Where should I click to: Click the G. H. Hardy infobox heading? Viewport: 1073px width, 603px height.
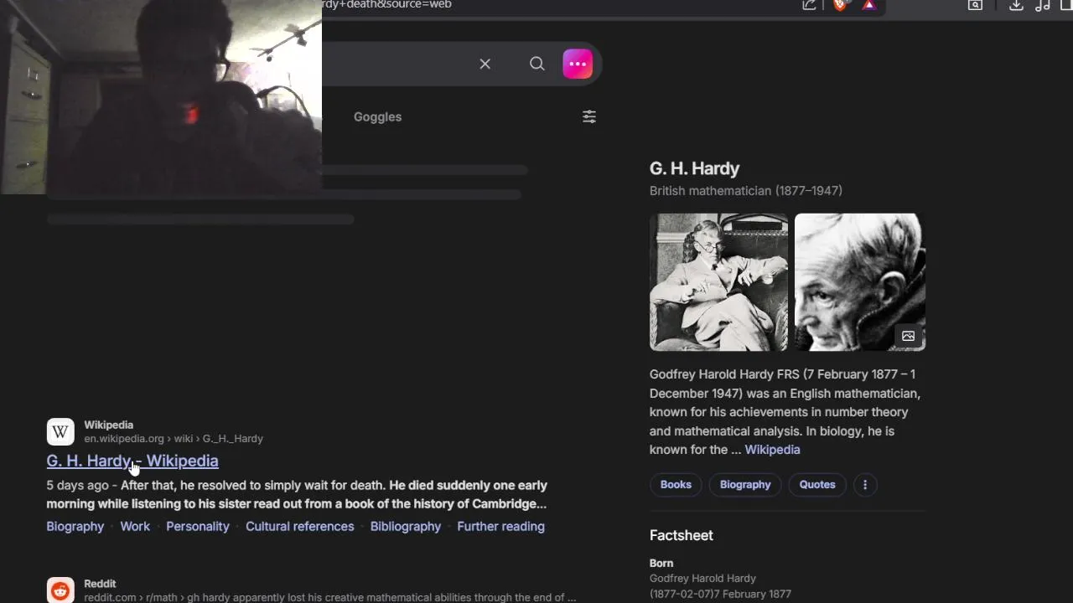(x=694, y=168)
